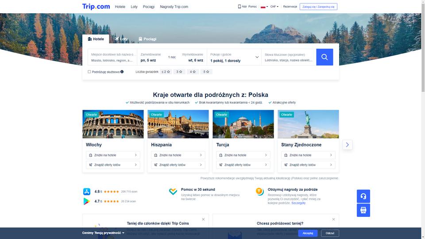The width and height of the screenshot is (425, 239).
Task: Open the Turcja Hagia Sophia thumbnail
Action: [x=243, y=124]
